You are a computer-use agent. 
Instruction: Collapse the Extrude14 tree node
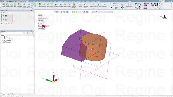(2, 40)
